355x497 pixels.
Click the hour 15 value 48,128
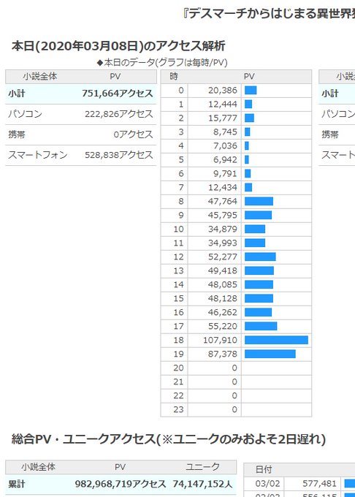pyautogui.click(x=223, y=298)
